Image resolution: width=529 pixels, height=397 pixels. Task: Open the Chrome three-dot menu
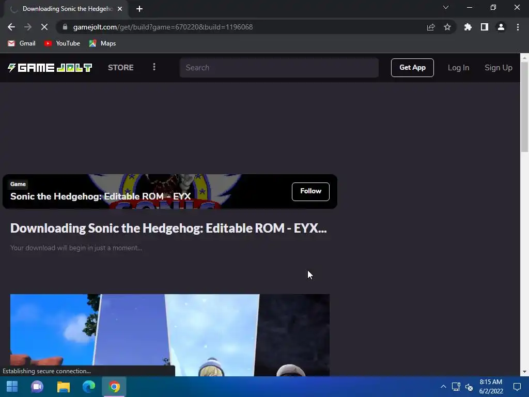click(518, 27)
